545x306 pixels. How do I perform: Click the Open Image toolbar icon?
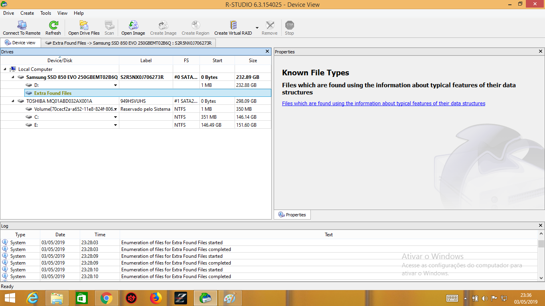(x=133, y=28)
